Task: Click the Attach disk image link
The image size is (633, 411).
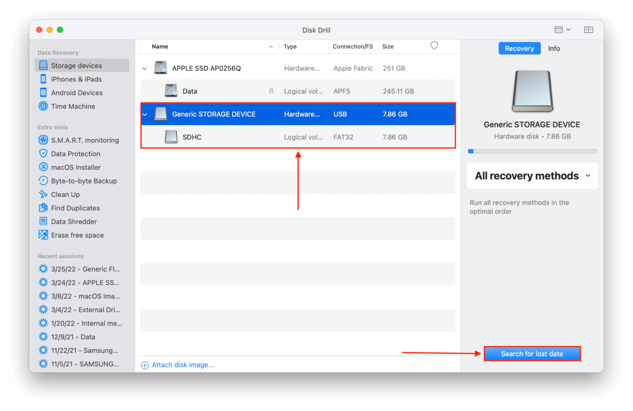Action: [183, 365]
